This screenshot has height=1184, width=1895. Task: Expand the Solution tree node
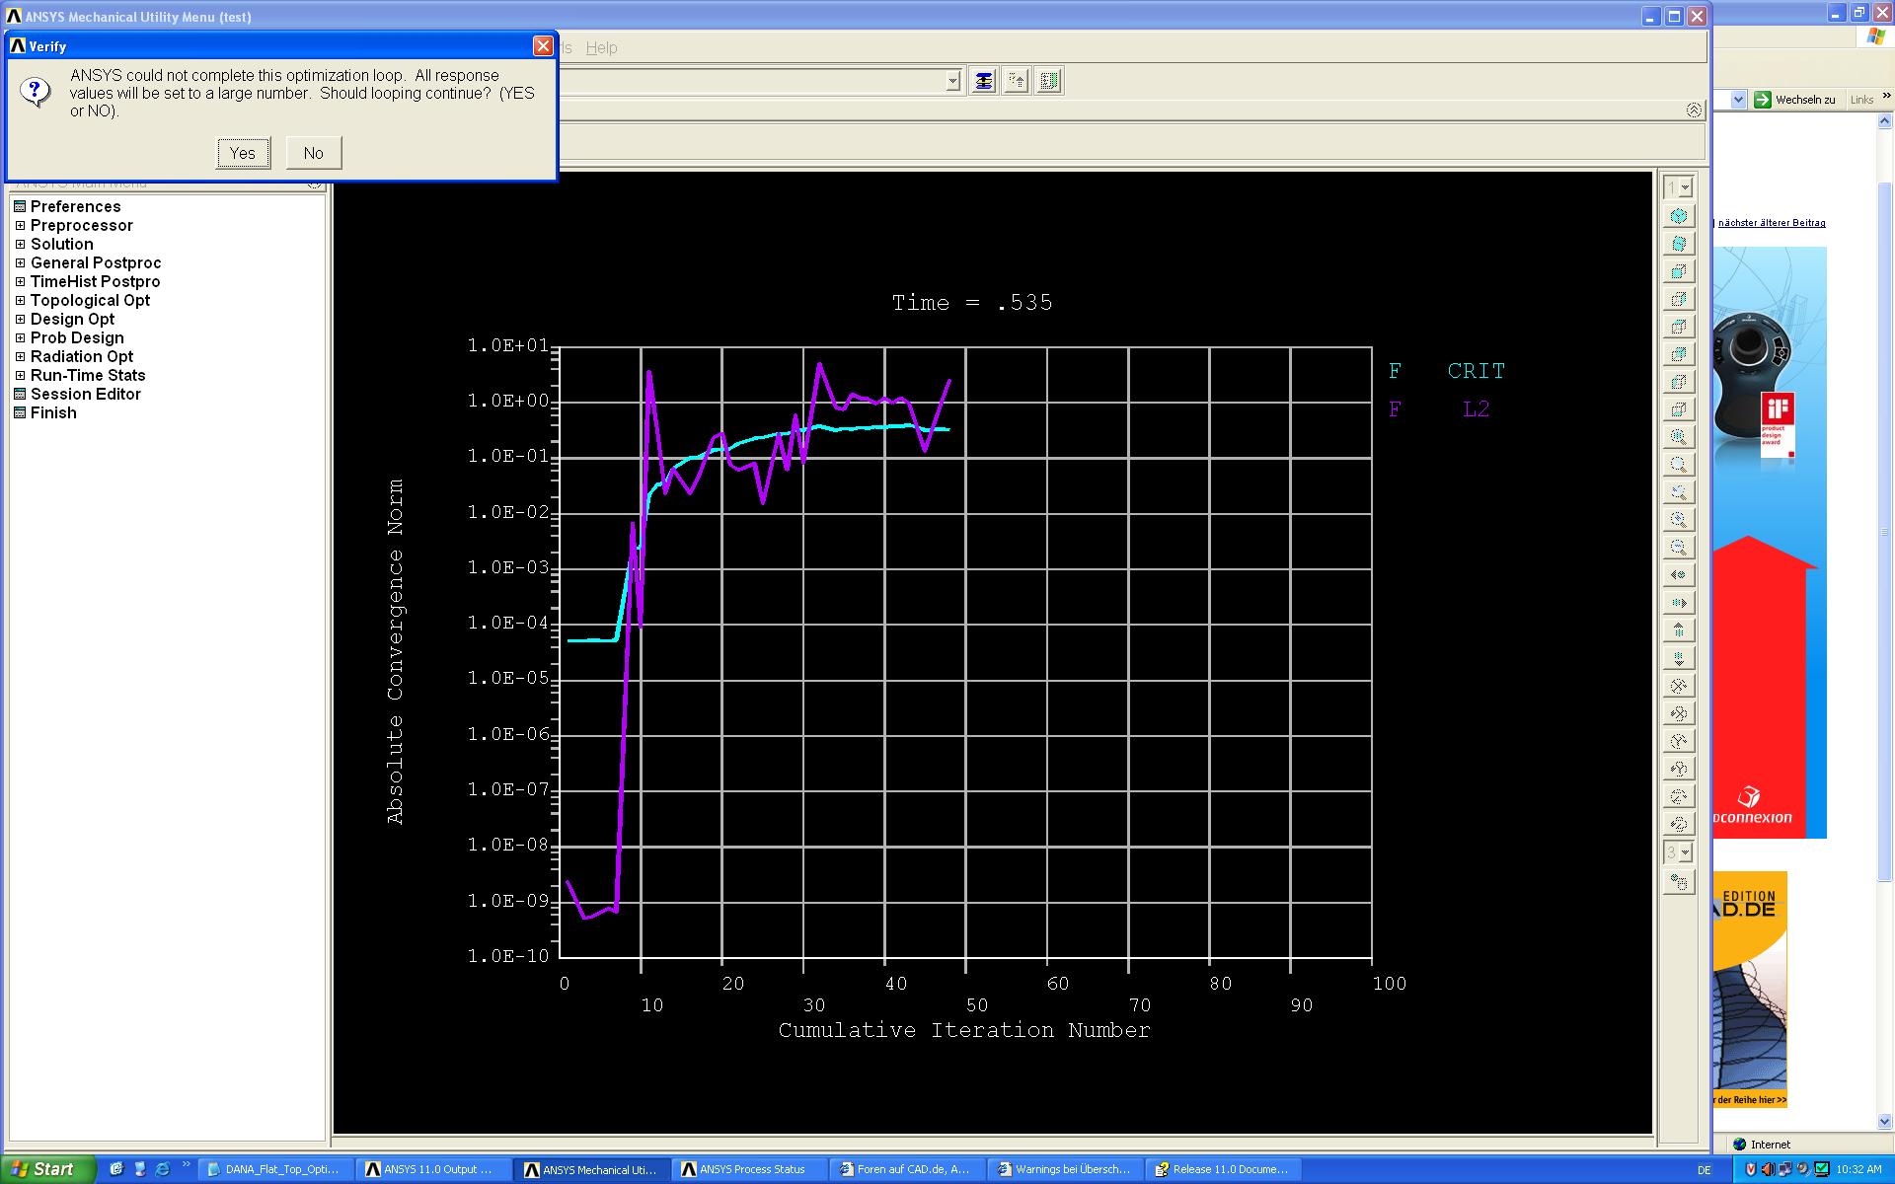(x=20, y=245)
